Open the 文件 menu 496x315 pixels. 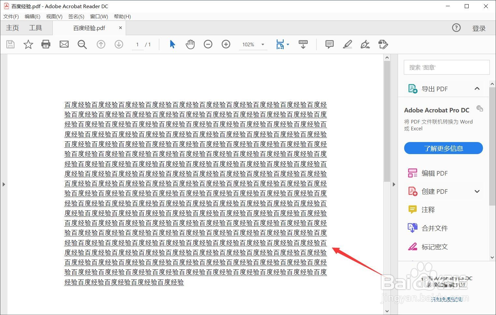pos(10,16)
